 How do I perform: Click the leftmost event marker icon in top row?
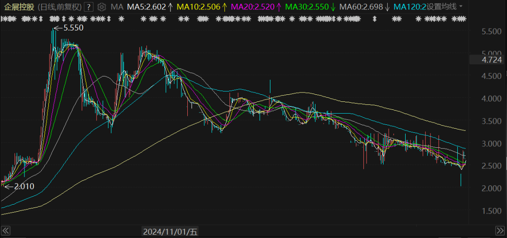tap(3, 19)
